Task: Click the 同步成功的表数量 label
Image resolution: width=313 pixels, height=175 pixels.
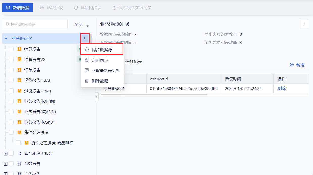Action: 221,43
